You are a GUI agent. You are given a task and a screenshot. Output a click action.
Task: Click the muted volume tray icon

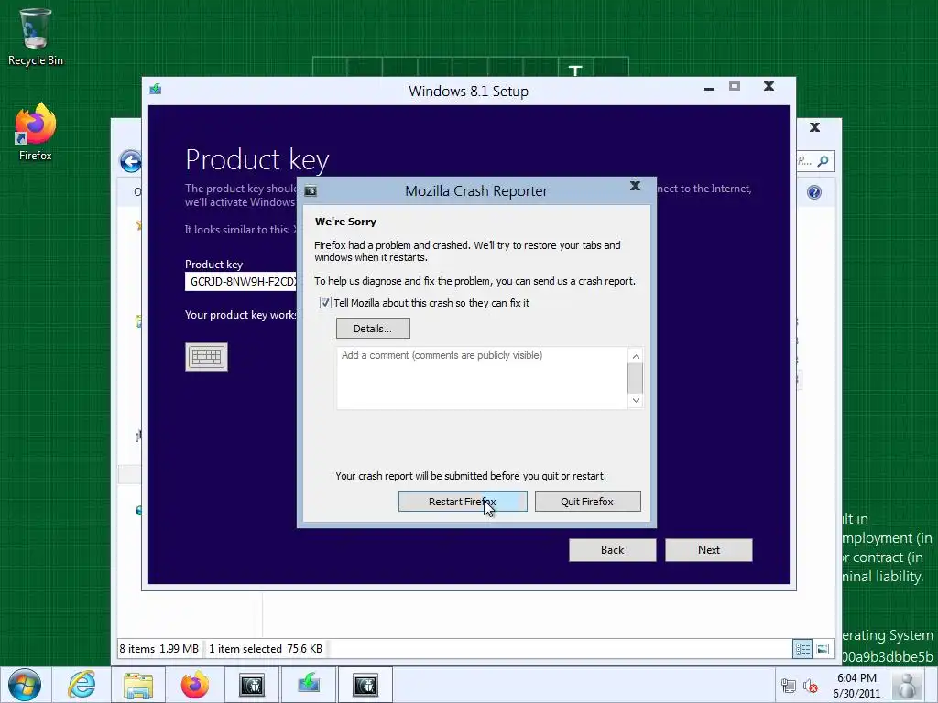coord(811,687)
